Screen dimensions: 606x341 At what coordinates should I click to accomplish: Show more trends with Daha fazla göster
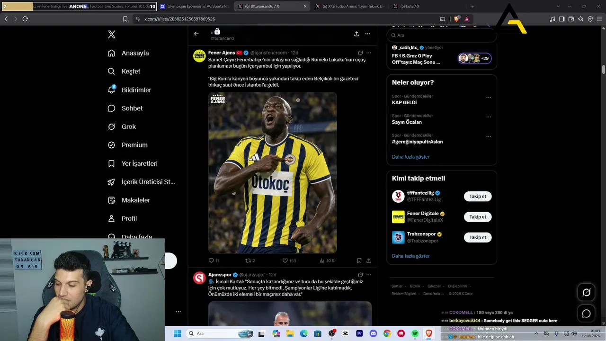[410, 157]
